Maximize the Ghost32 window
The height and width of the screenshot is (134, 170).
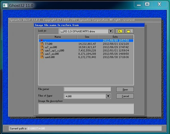click(147, 4)
